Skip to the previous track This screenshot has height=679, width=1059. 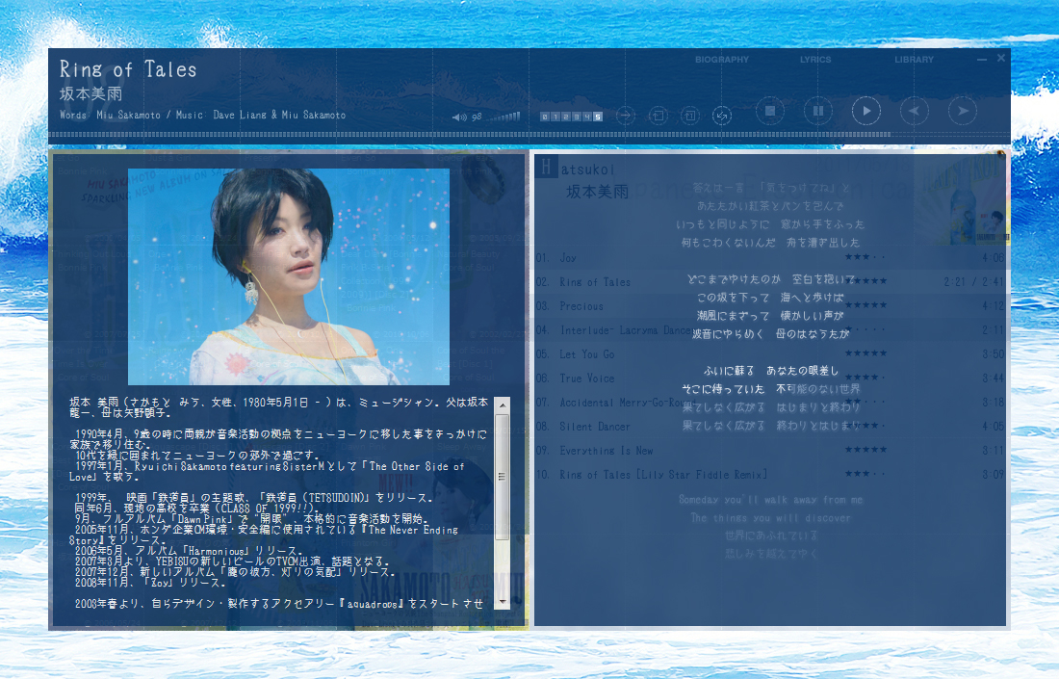coord(915,111)
